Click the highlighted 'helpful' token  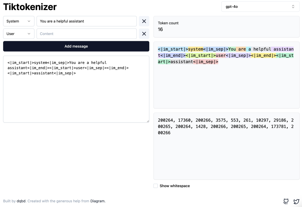pyautogui.click(x=261, y=49)
